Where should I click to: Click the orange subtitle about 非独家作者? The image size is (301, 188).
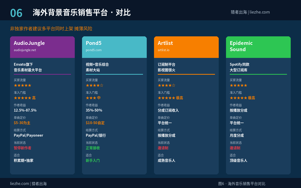pyautogui.click(x=51, y=29)
